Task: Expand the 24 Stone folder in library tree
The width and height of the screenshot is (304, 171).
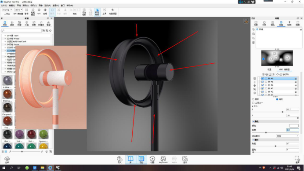Action: tap(5, 44)
